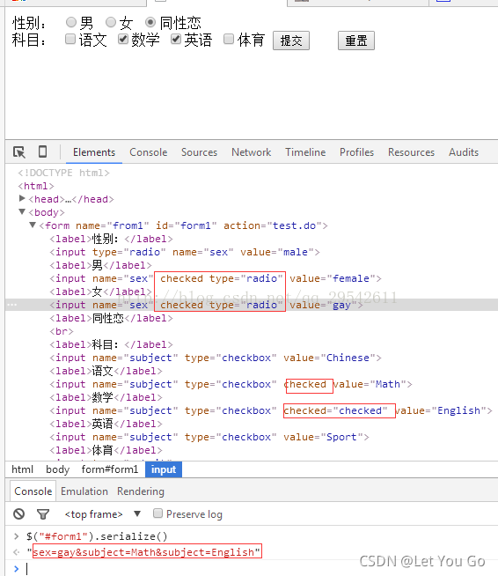Select the br element row

click(x=62, y=331)
